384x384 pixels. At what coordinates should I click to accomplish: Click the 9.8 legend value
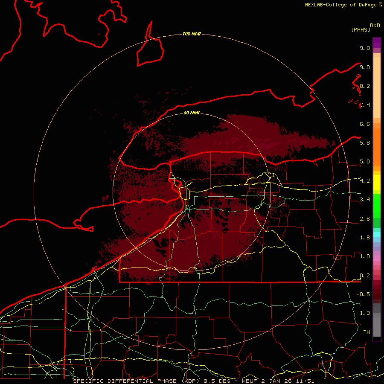[x=365, y=48]
